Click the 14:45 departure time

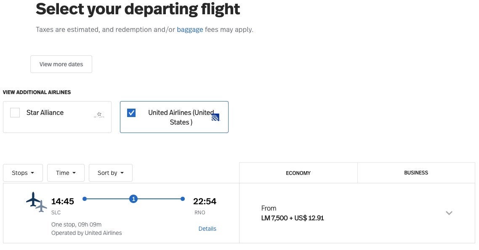tap(63, 201)
